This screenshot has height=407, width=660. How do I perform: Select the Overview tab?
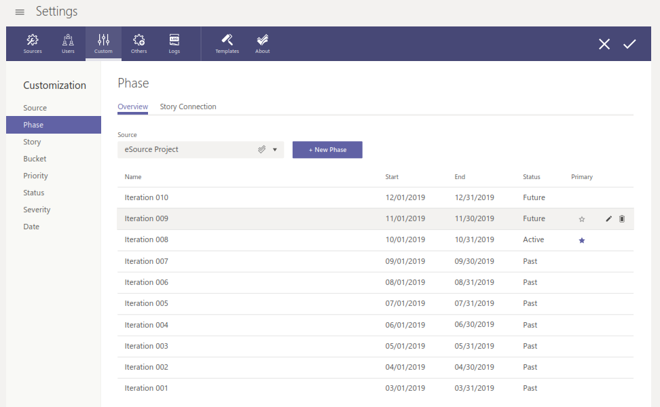pyautogui.click(x=132, y=106)
